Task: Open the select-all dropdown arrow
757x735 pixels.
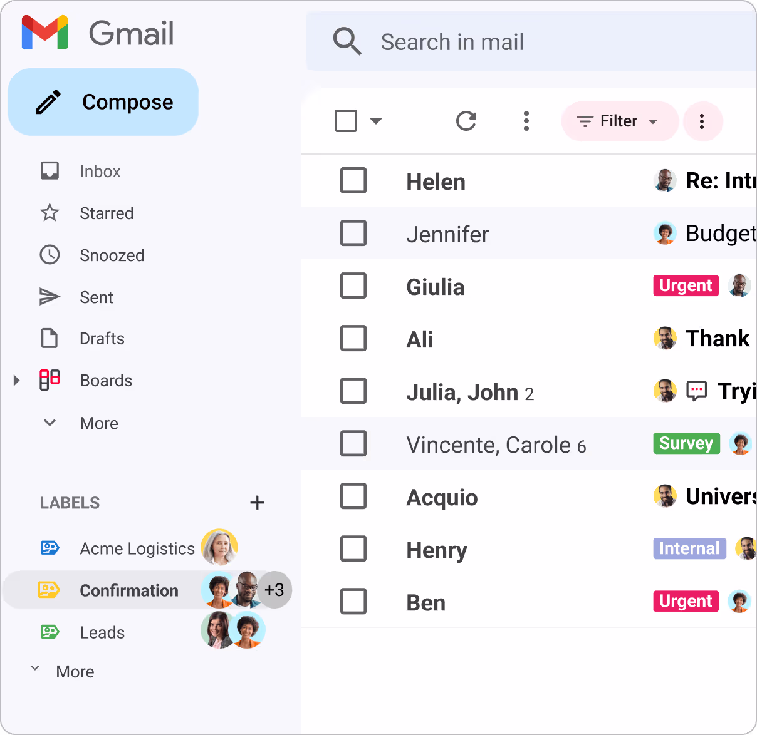Action: (376, 121)
